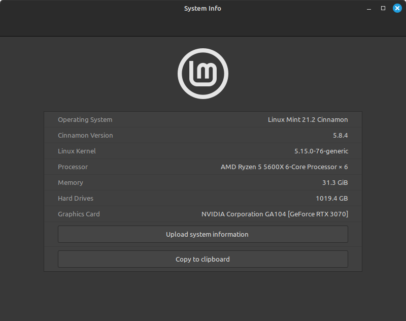Select the Hard Drives row
Image resolution: width=406 pixels, height=321 pixels.
203,198
